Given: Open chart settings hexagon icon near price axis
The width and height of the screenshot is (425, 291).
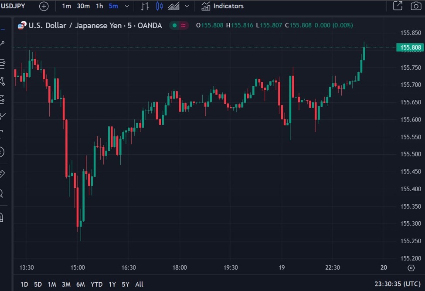Looking at the screenshot, I should 411,268.
